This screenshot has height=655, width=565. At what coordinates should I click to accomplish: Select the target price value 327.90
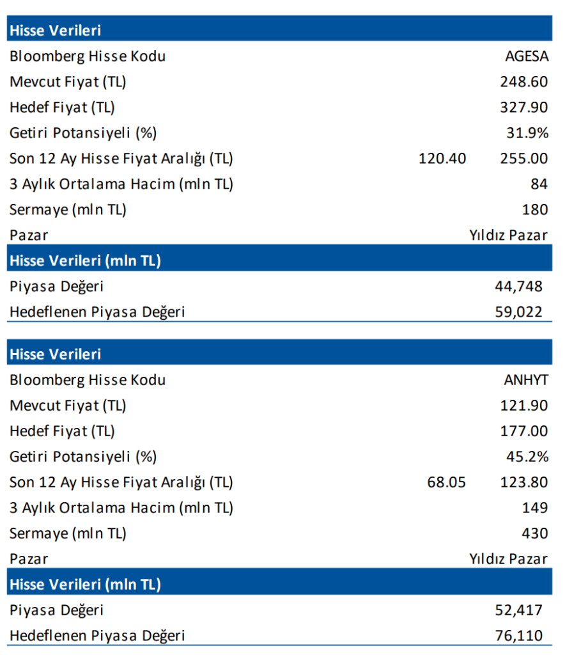(523, 107)
